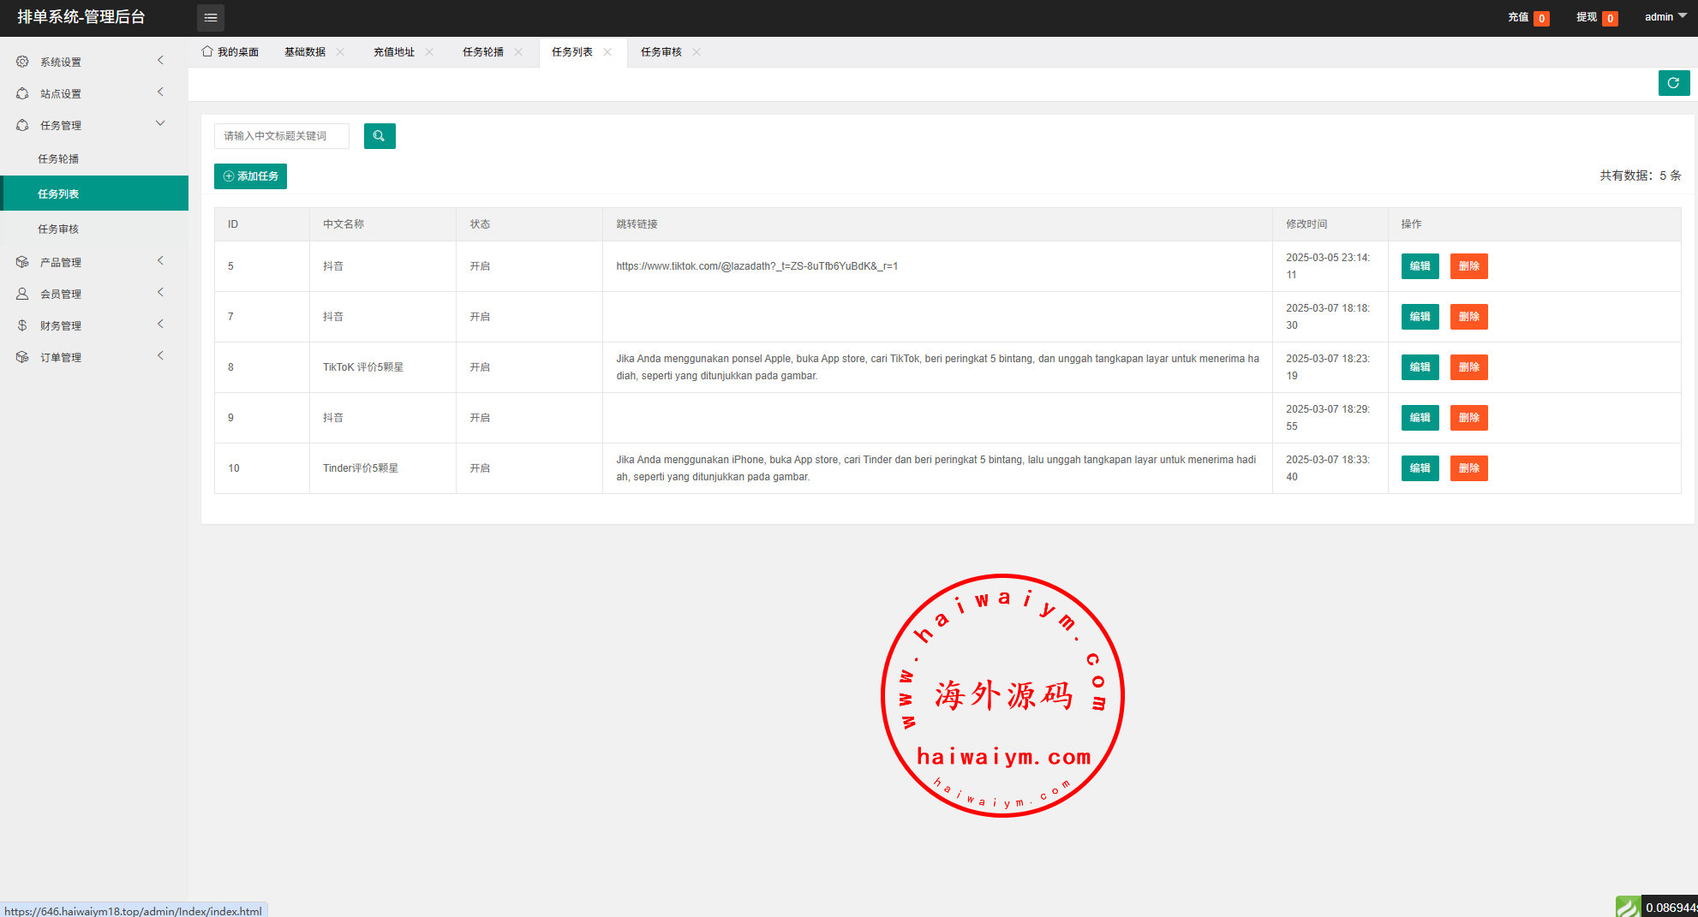This screenshot has height=917, width=1698.
Task: Switch to the 充值地址 tab
Action: tap(393, 52)
